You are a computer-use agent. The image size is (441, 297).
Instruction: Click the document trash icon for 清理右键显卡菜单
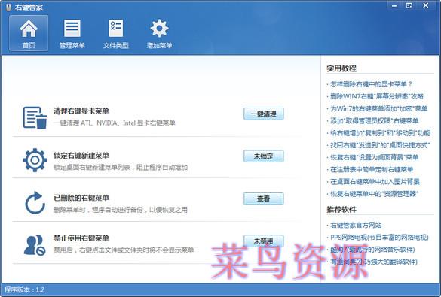pyautogui.click(x=35, y=117)
